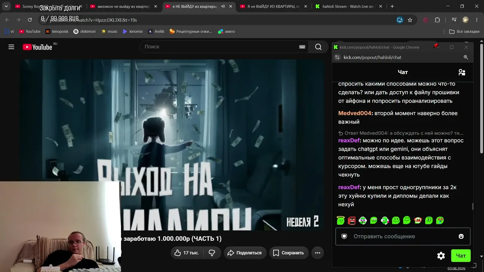Switch to the "миллион не выйду из квартир" tab

(124, 6)
